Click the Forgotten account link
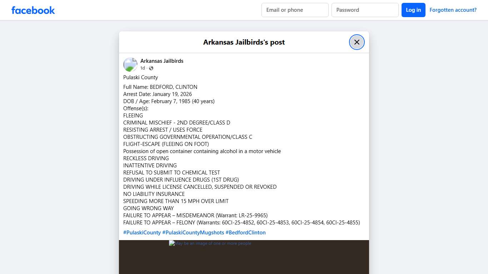 click(x=453, y=10)
